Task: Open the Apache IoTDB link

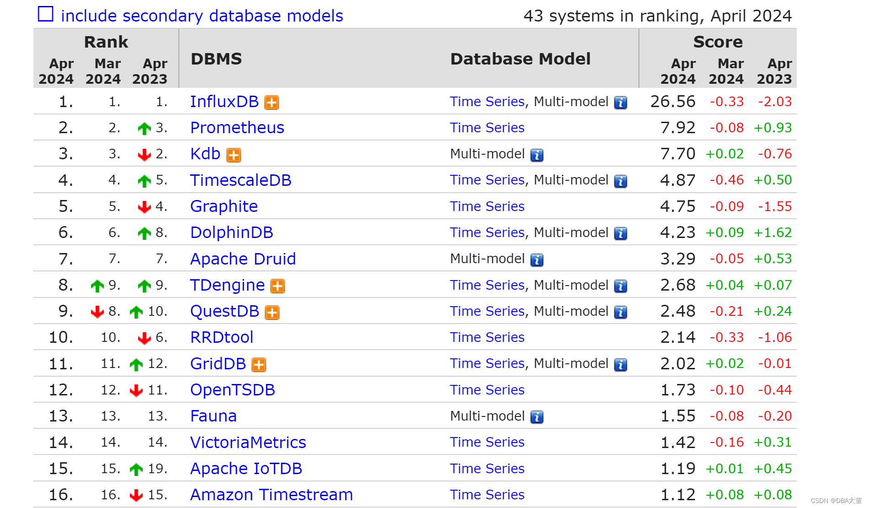Action: [x=247, y=469]
